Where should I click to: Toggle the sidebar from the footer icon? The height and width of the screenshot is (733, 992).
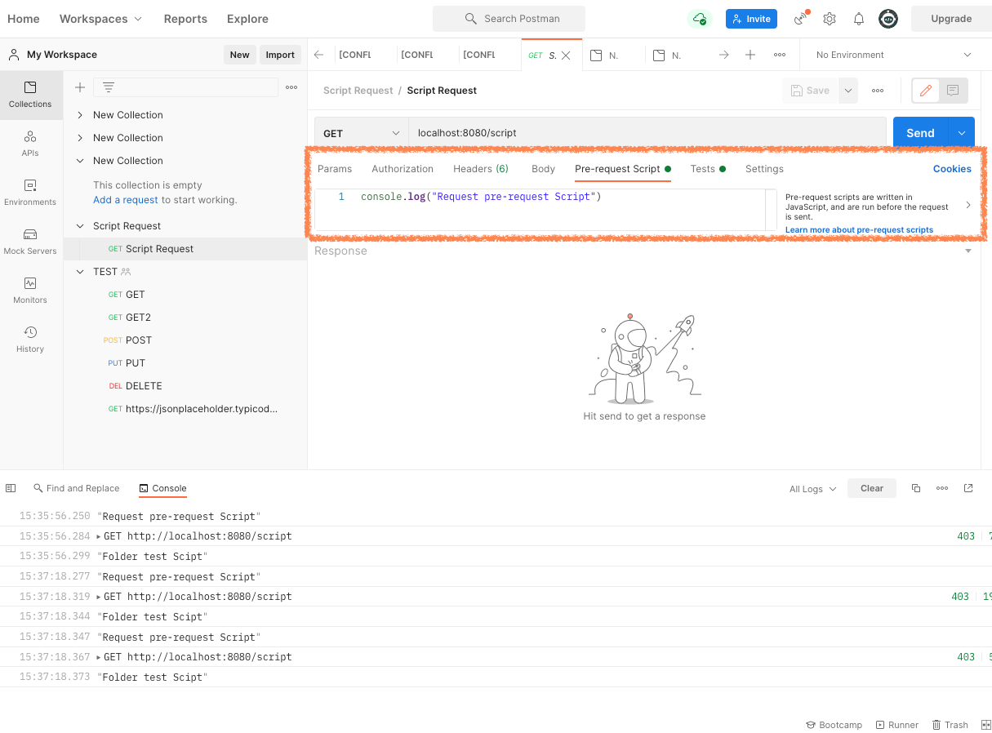click(x=11, y=488)
